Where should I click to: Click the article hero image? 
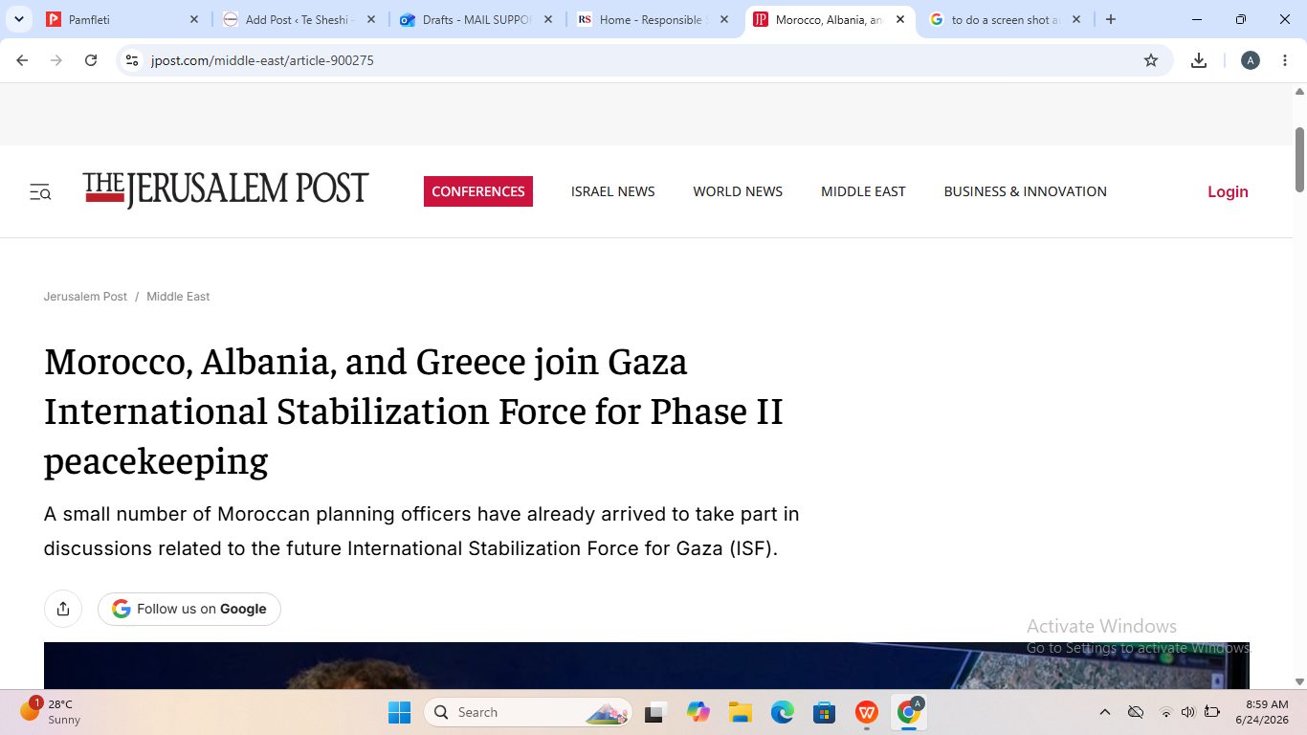click(x=647, y=665)
